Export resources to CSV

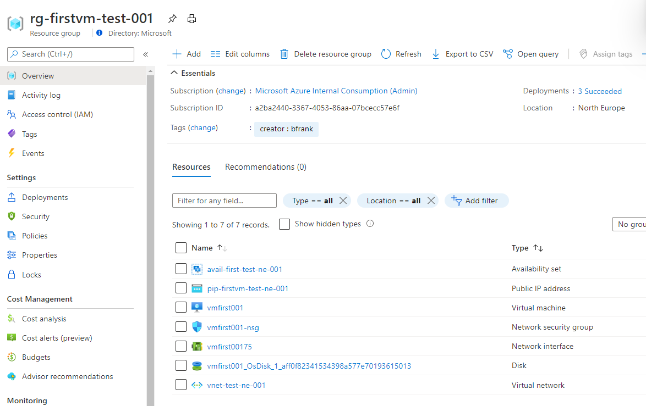pos(462,54)
